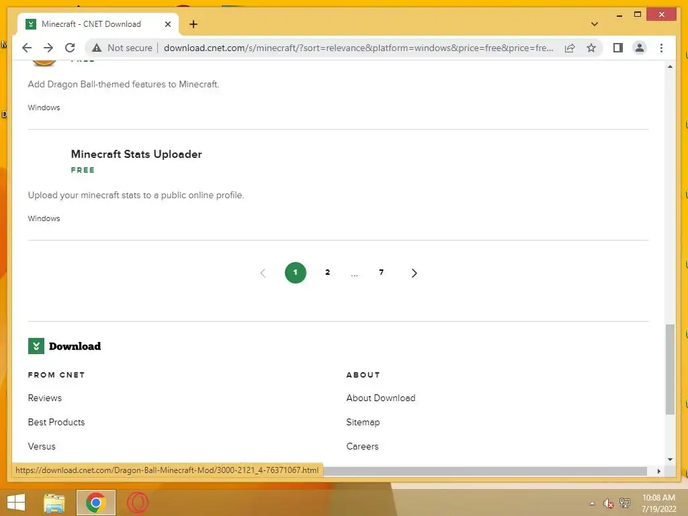
Task: Click the Download footer logo text
Action: [75, 346]
